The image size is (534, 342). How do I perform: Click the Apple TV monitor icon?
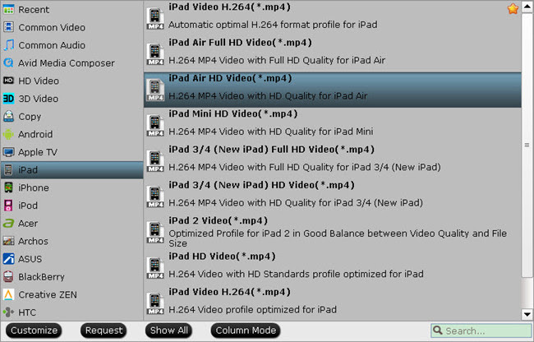point(8,152)
